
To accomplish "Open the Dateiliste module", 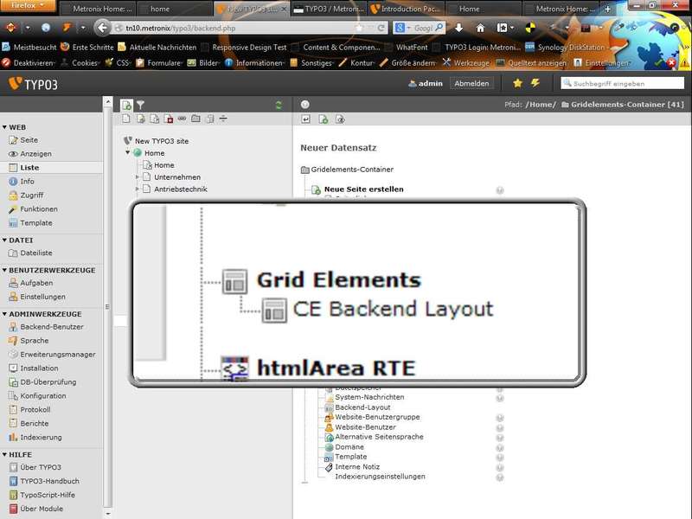I will click(30, 253).
